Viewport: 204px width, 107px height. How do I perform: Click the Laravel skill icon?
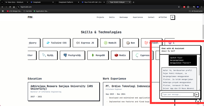coord(146,43)
